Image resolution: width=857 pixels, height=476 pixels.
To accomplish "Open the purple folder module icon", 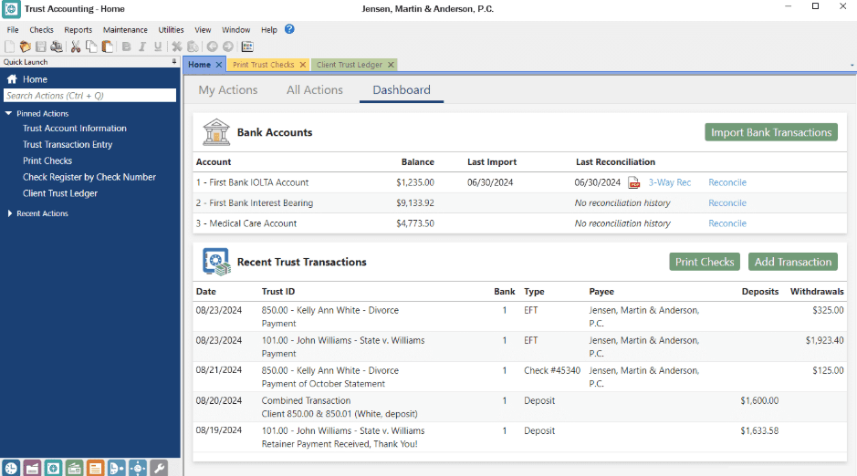I will pos(32,468).
